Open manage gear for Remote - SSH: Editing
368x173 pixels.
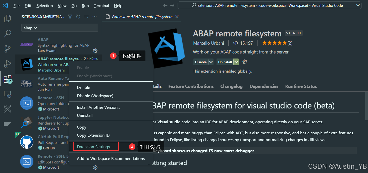(x=95, y=167)
